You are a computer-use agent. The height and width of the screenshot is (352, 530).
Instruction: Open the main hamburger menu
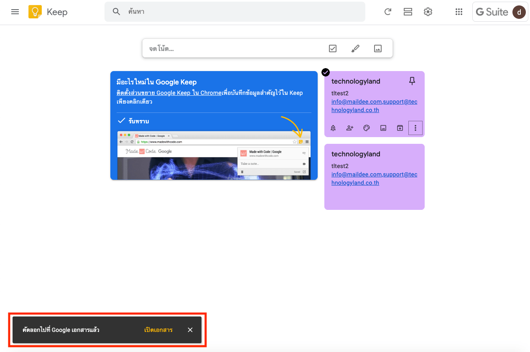point(15,12)
